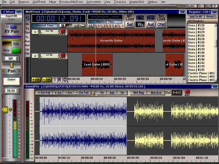Click the L1 locator marker button

coord(98,26)
